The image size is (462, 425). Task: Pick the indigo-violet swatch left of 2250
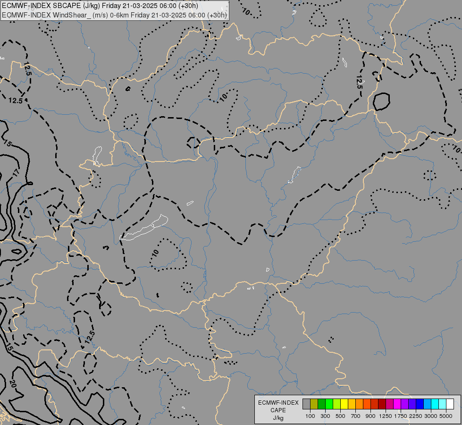click(412, 404)
